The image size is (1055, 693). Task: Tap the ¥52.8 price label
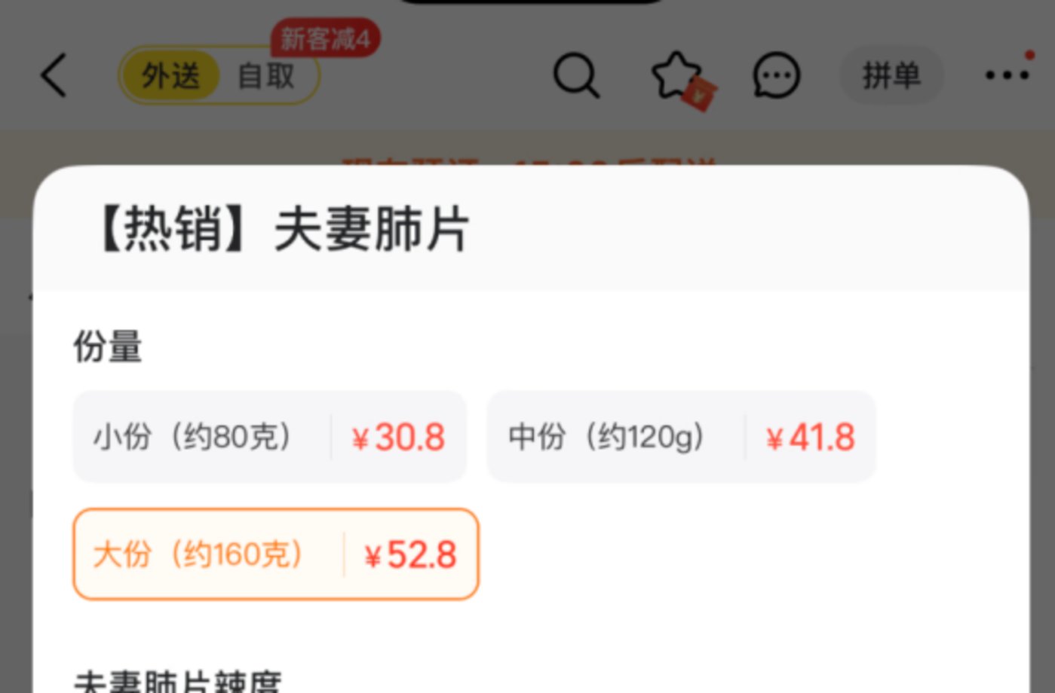pyautogui.click(x=411, y=556)
